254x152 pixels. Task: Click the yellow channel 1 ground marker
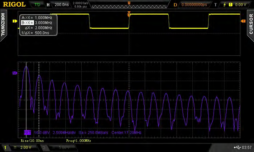pos(15,21)
